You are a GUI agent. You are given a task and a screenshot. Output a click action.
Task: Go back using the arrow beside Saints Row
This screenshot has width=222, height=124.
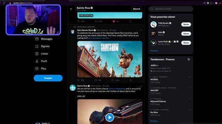point(71,9)
